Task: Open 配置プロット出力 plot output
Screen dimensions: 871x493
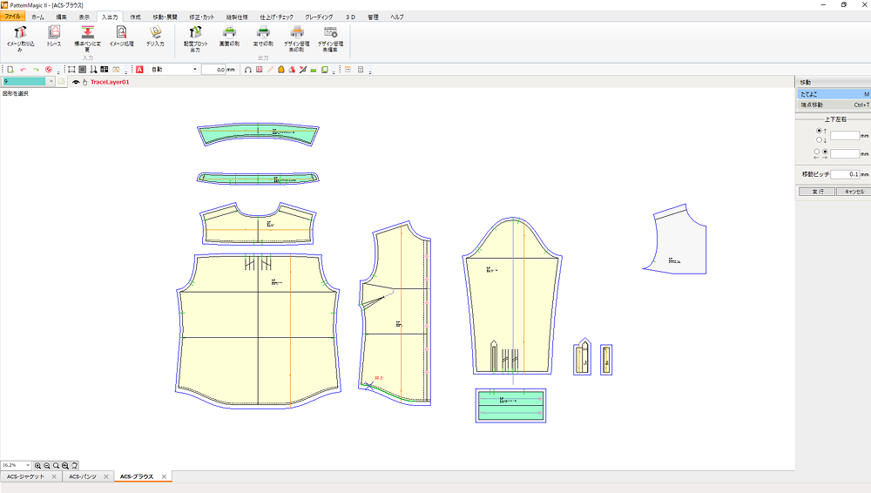Action: point(194,33)
